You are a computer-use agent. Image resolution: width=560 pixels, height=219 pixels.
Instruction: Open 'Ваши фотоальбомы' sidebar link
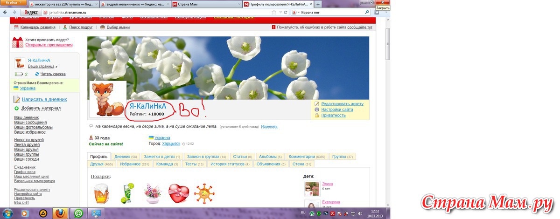pos(33,127)
